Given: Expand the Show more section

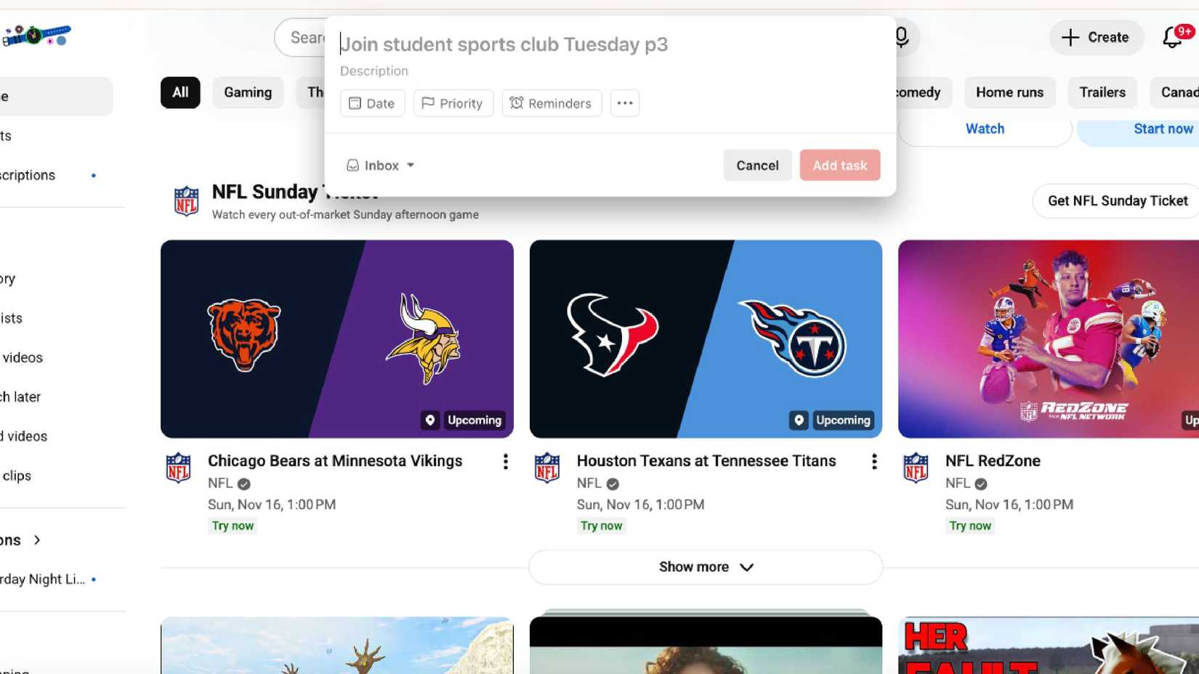Looking at the screenshot, I should coord(706,567).
